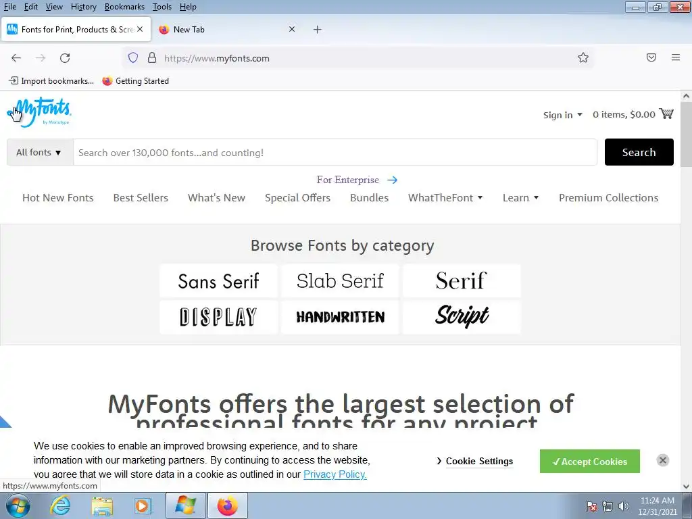The height and width of the screenshot is (519, 692).
Task: Open the Bookmarks menu
Action: point(124,7)
